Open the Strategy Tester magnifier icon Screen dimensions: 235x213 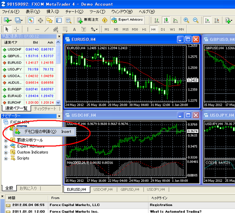click(x=68, y=20)
